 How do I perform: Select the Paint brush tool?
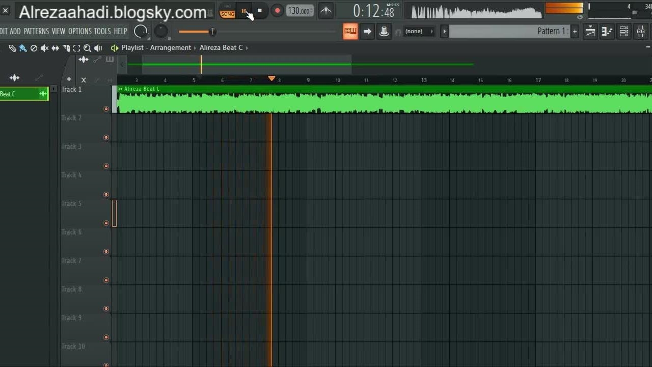pos(23,48)
